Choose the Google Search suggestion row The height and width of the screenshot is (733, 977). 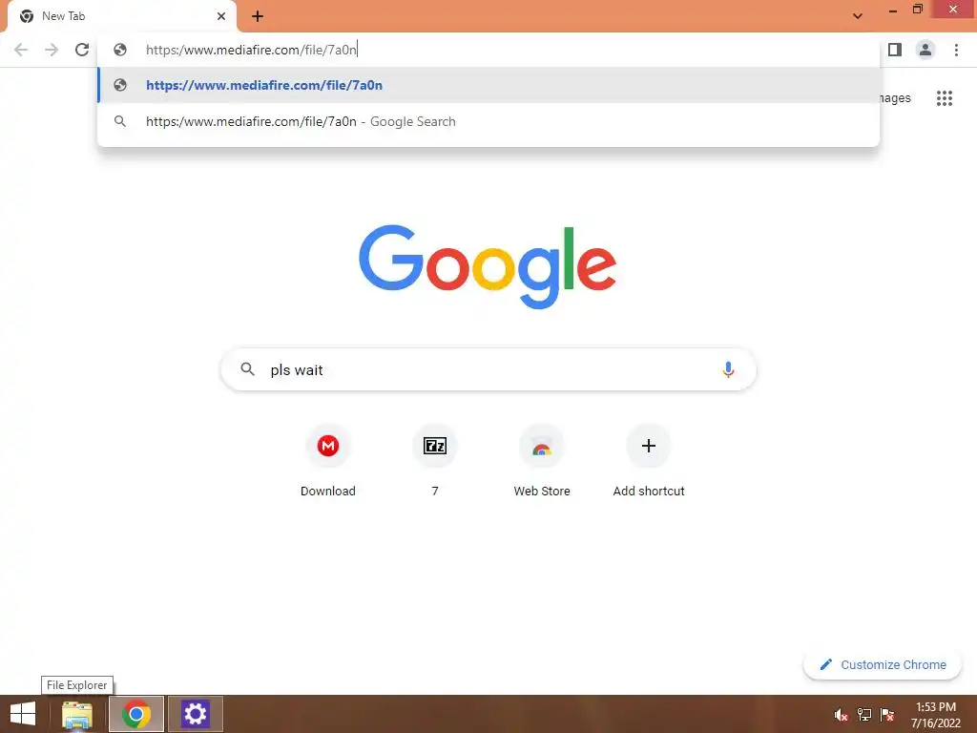(488, 121)
